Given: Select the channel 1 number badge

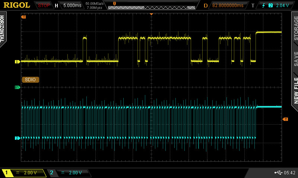Looking at the screenshot, I should point(6,172).
